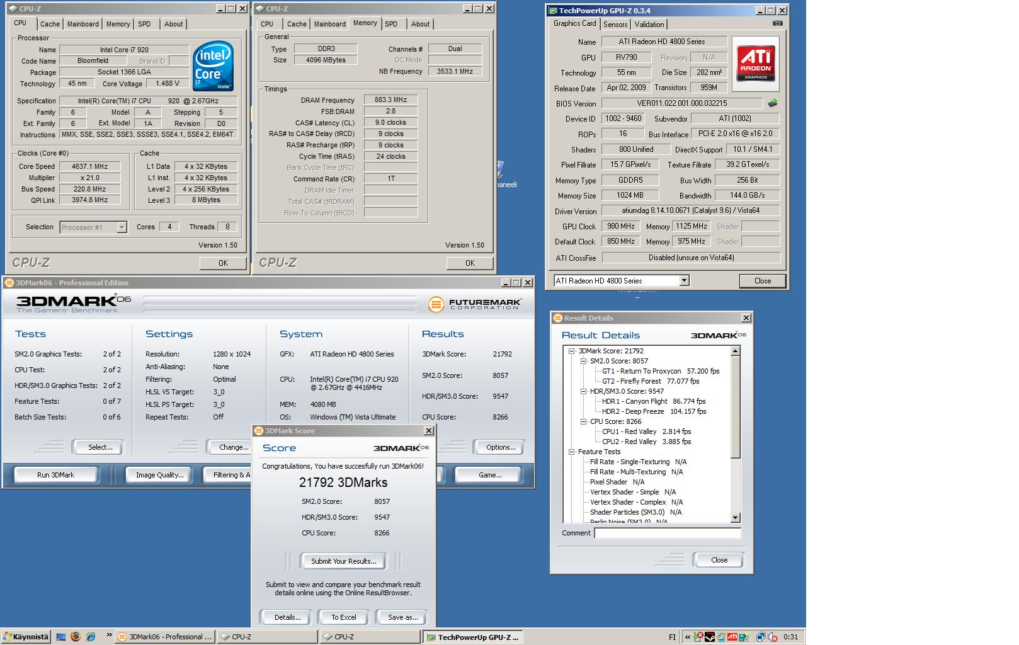Switch to the TechPowerUp GPU-Z taskbar button
1019x645 pixels.
click(472, 637)
